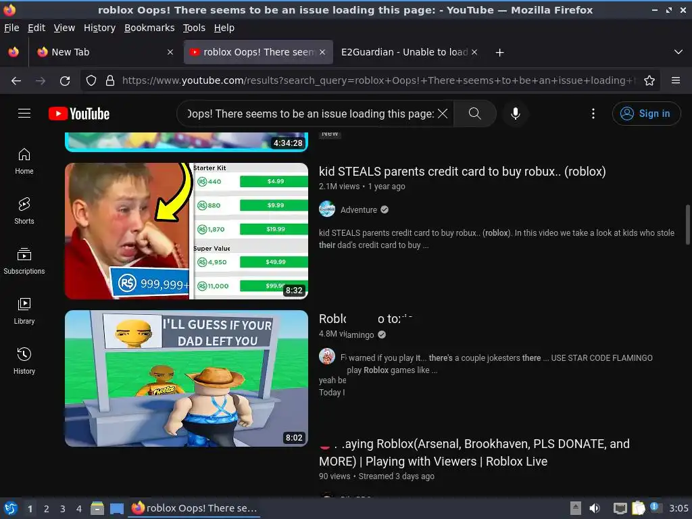Go back with browser back arrow
This screenshot has width=692, height=519.
pyautogui.click(x=16, y=81)
